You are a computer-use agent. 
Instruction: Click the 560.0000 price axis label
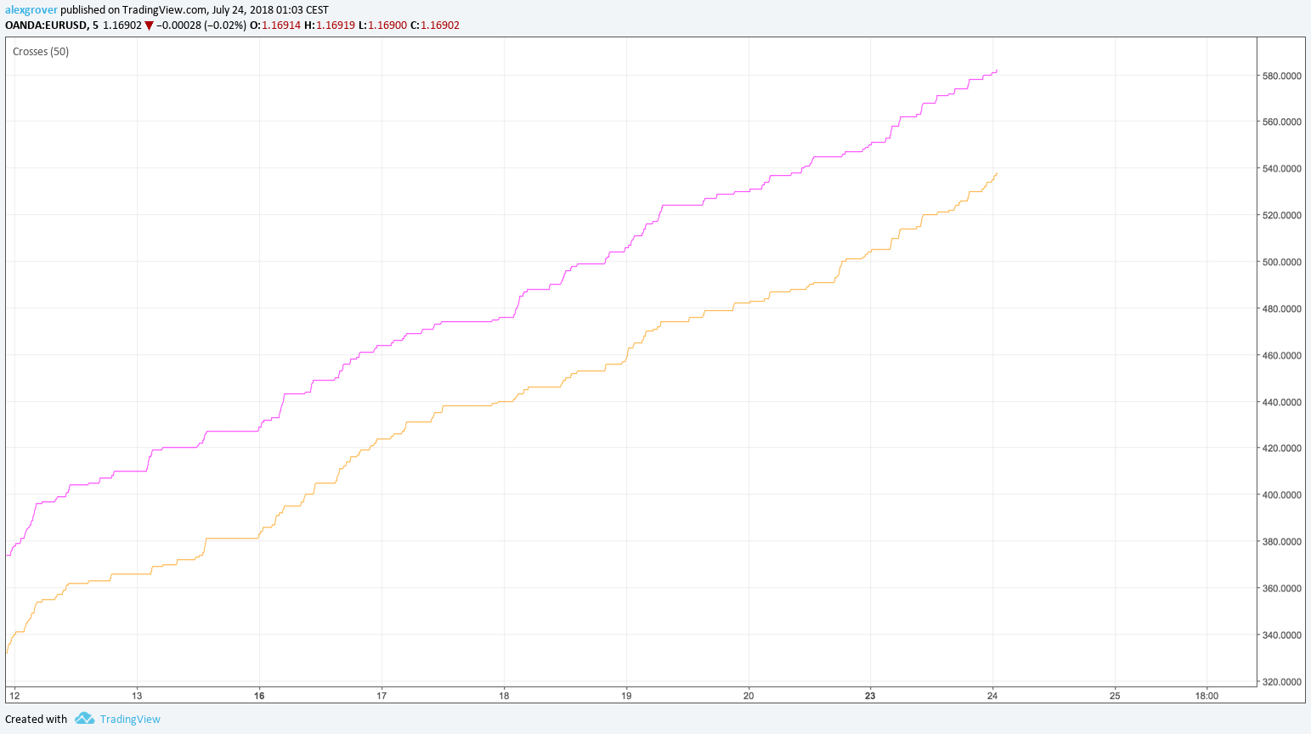point(1282,122)
